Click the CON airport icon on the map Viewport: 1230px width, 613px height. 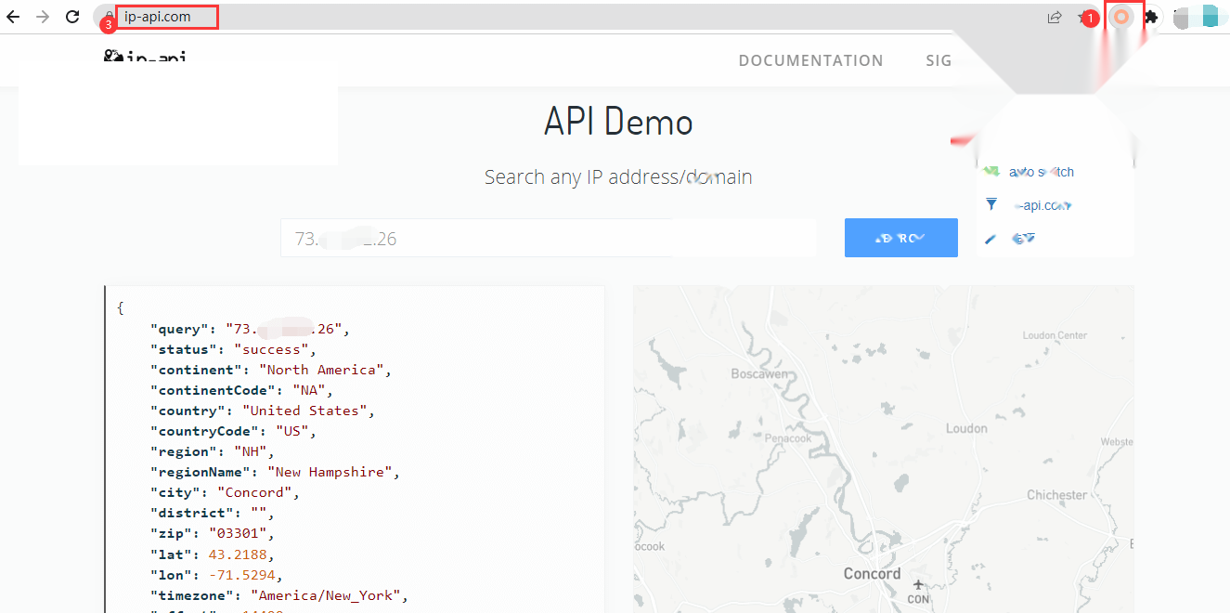pyautogui.click(x=918, y=584)
